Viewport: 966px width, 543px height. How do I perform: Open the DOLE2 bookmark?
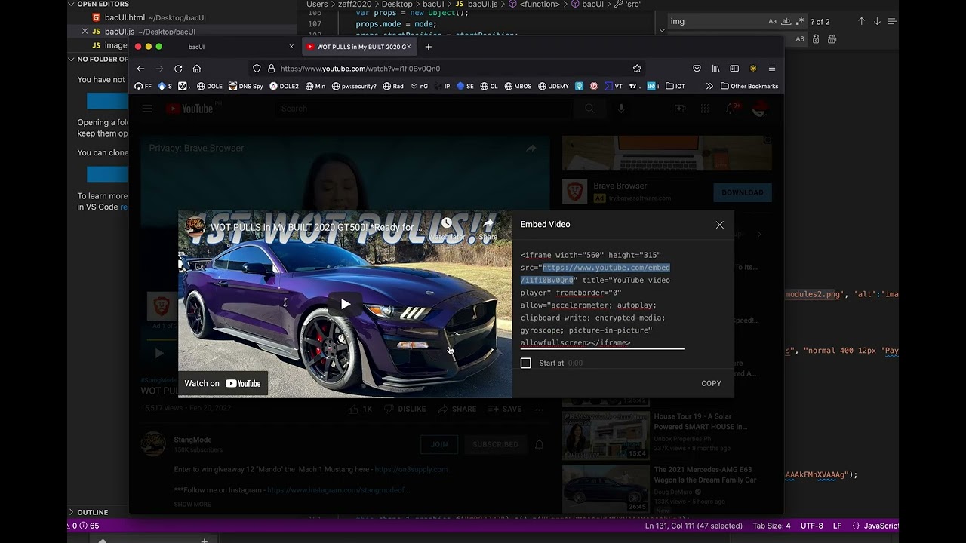point(284,87)
